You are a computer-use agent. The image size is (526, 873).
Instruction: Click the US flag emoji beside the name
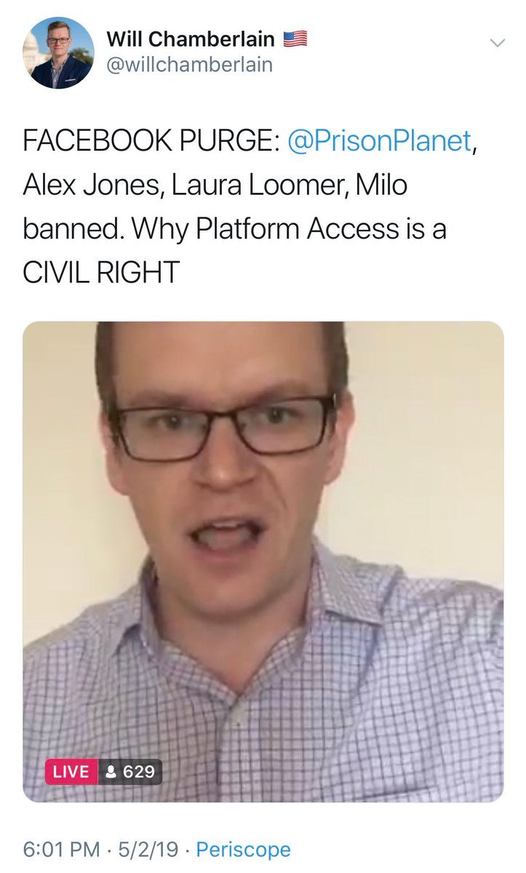tap(295, 39)
